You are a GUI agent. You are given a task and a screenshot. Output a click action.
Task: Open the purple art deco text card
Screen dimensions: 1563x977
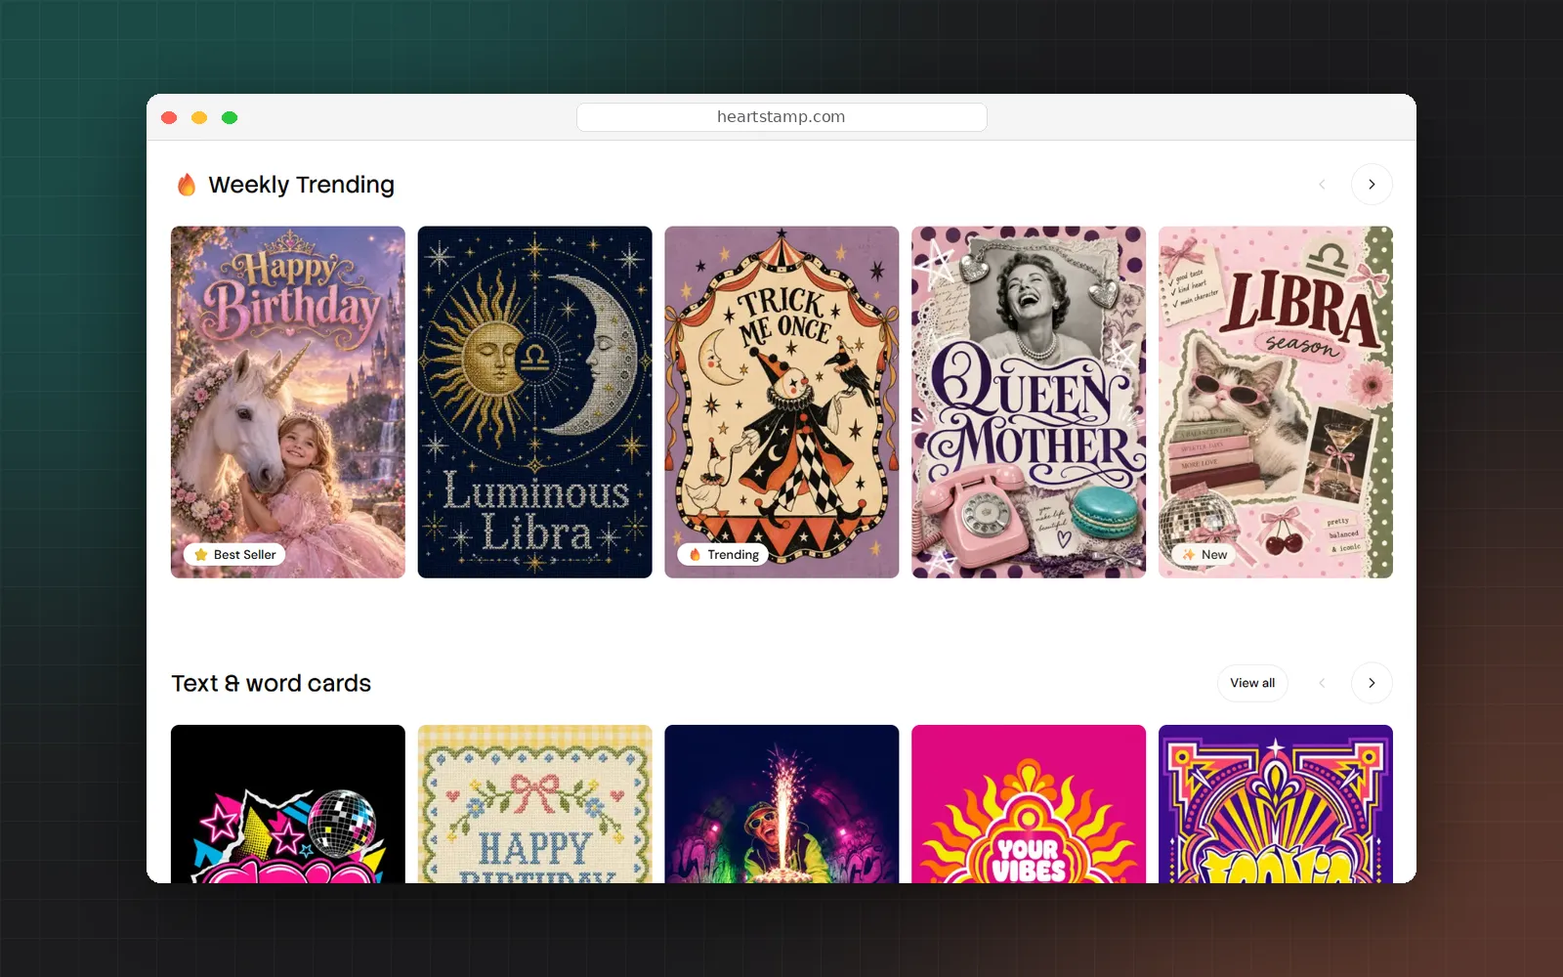coord(1276,804)
